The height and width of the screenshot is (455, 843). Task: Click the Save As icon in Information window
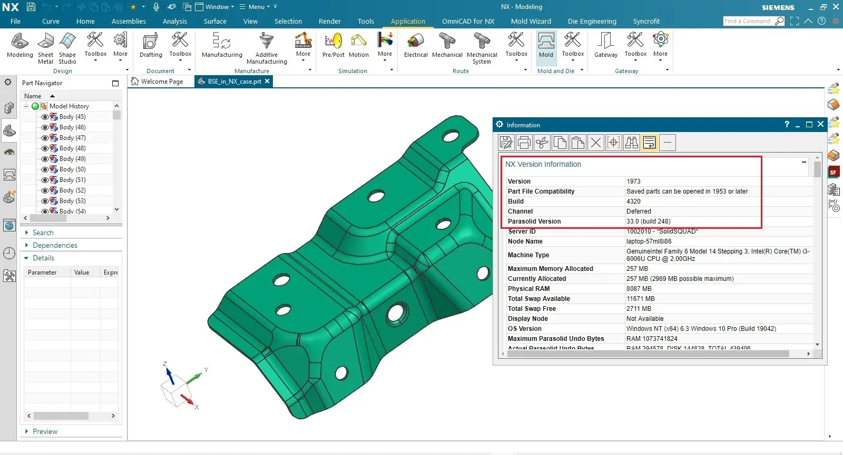pos(506,143)
